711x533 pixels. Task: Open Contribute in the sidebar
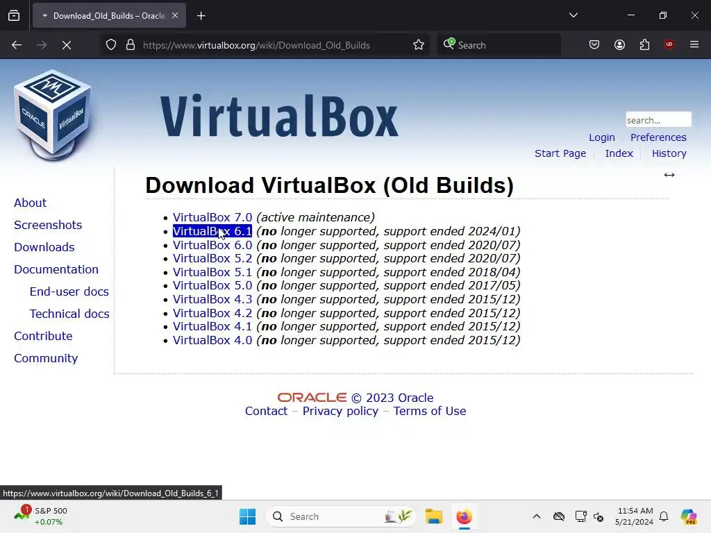pos(44,336)
